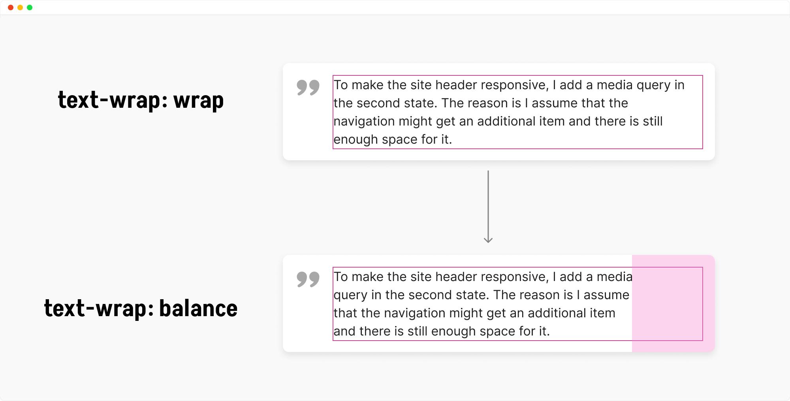790x401 pixels.
Task: Click 'To make the site header responsive' in top card
Action: point(441,85)
